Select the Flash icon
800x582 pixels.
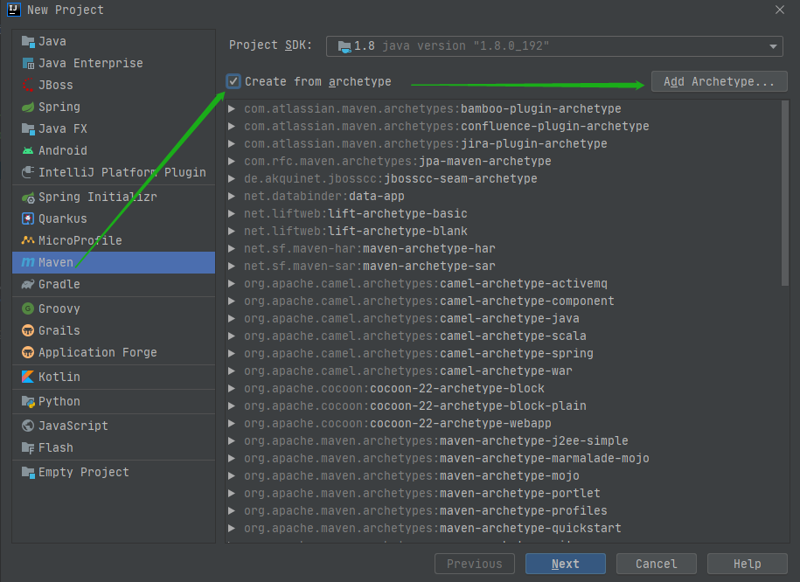(x=28, y=447)
